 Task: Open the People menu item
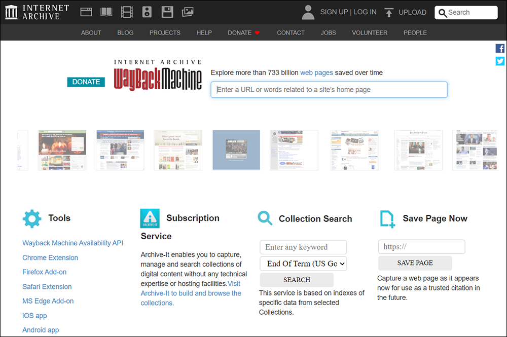pos(415,32)
